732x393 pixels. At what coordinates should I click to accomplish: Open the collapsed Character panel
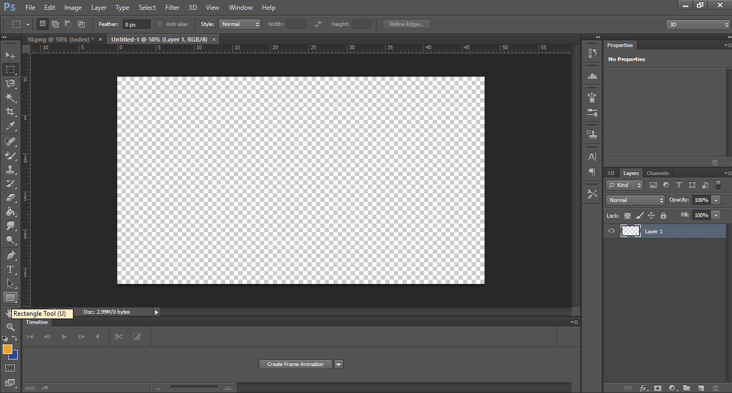pyautogui.click(x=592, y=157)
